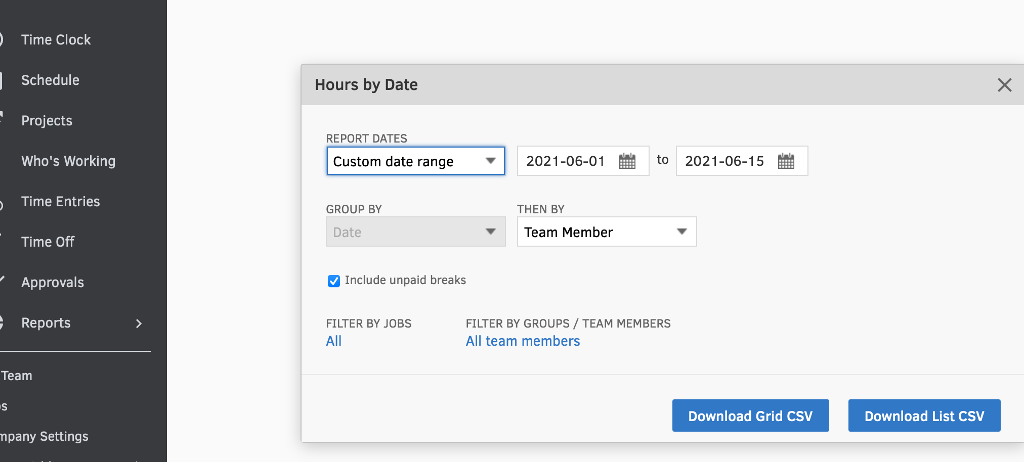This screenshot has width=1024, height=462.
Task: Click the start date field 2021-06-01
Action: [565, 161]
